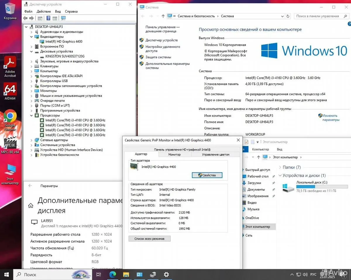Open Task View on taskbar
351x280 pixels.
(99, 274)
